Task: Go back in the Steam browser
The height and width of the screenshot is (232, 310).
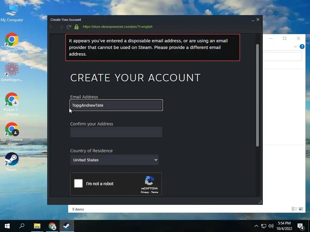Action: (52, 27)
